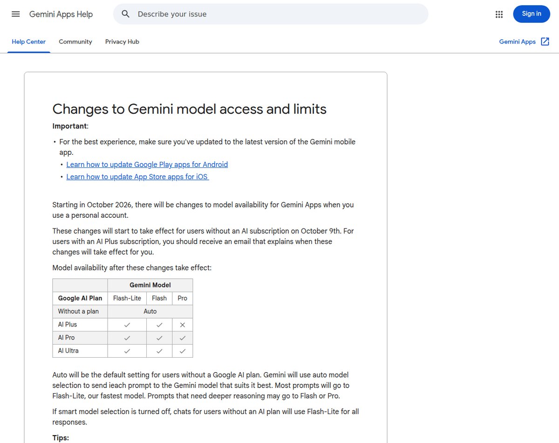Click the external link icon beside Gemini Apps
The height and width of the screenshot is (443, 559).
point(545,42)
